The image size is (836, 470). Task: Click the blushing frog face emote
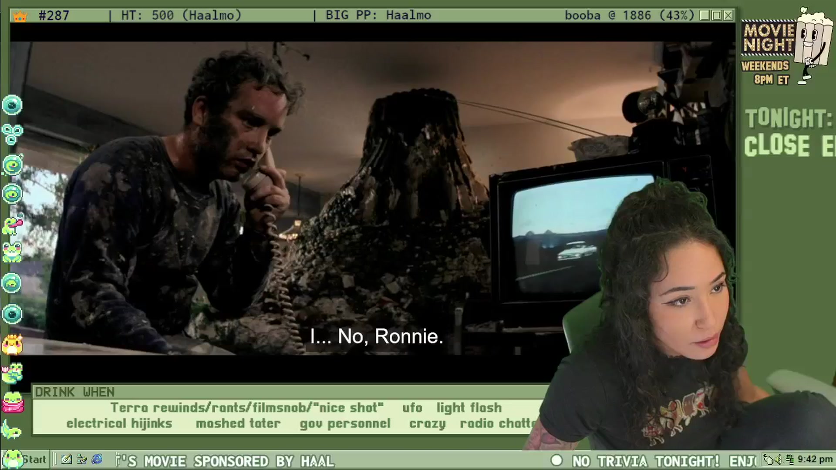click(12, 252)
